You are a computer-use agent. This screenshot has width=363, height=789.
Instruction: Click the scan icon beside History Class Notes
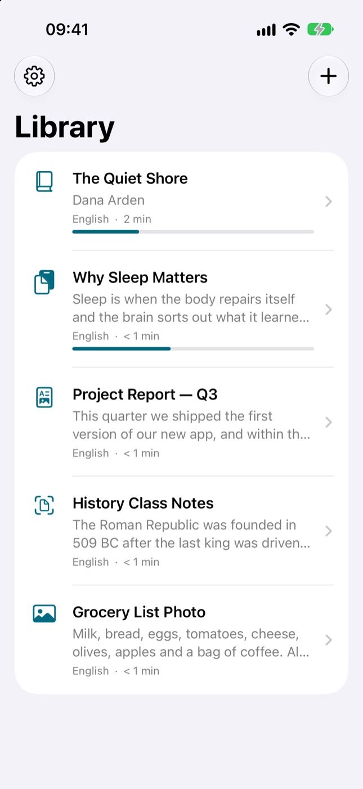tap(44, 505)
